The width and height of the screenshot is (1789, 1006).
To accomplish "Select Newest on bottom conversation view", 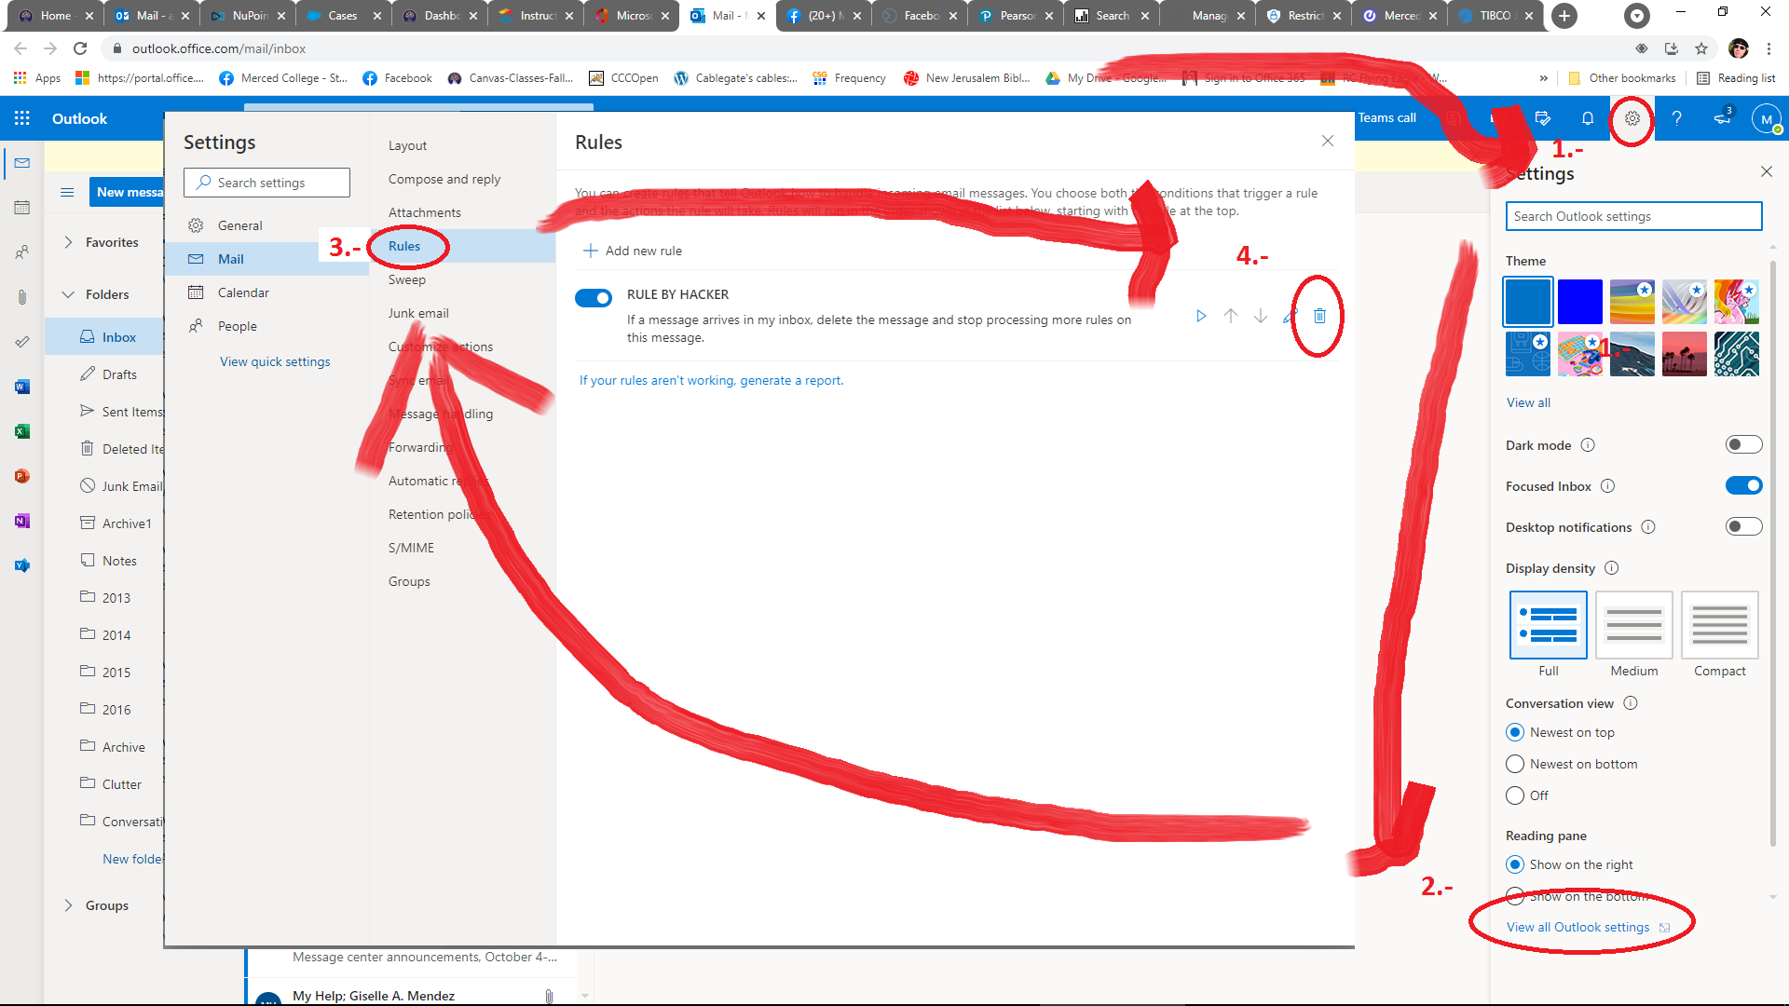I will tap(1515, 763).
